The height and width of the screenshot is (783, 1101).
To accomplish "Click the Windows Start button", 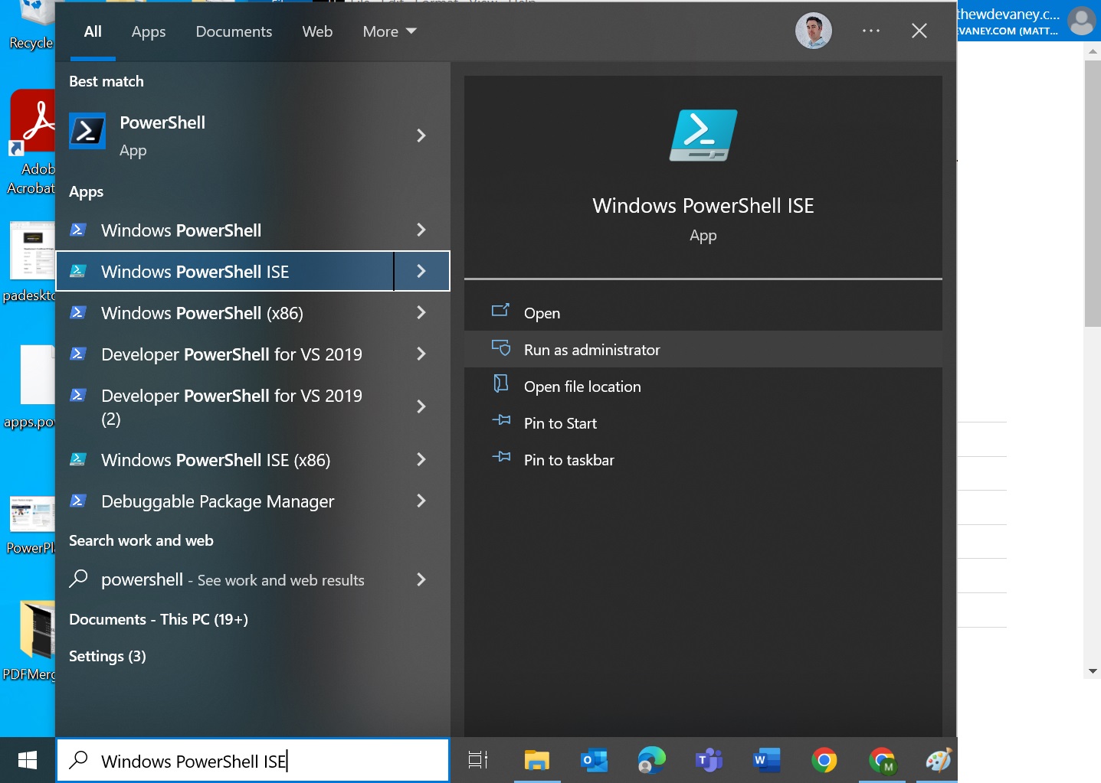I will tap(28, 760).
